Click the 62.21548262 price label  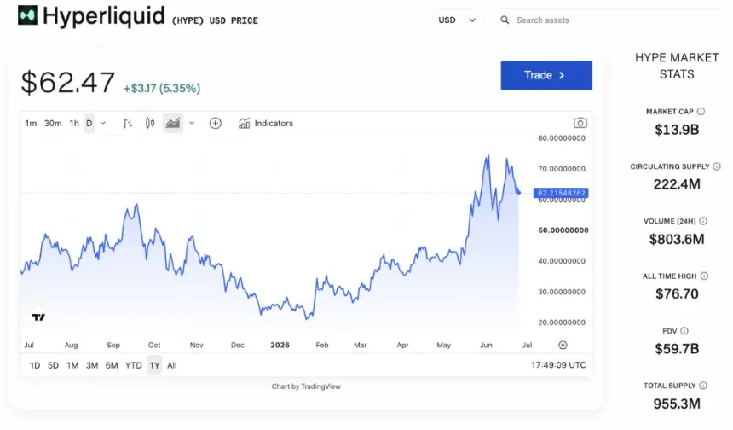pyautogui.click(x=561, y=193)
